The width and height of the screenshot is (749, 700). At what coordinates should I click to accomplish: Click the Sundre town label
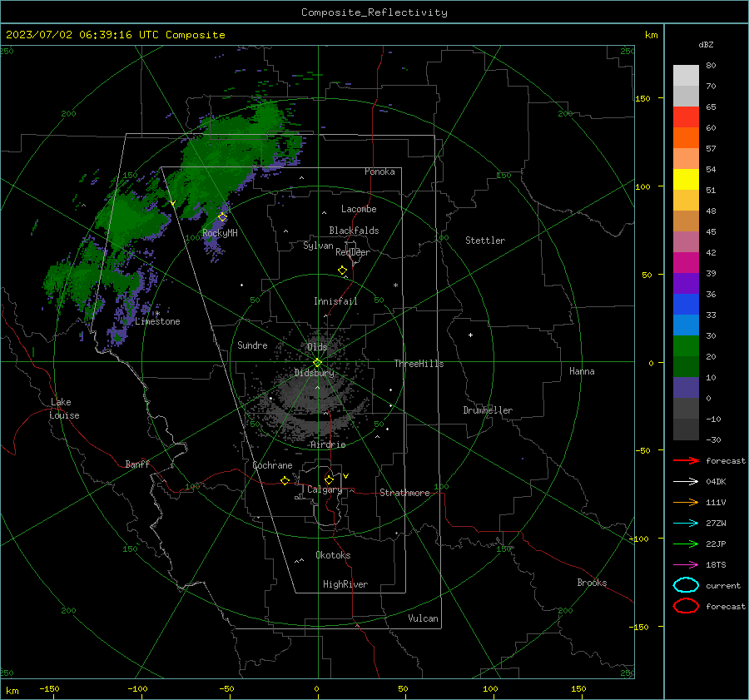[x=252, y=345]
